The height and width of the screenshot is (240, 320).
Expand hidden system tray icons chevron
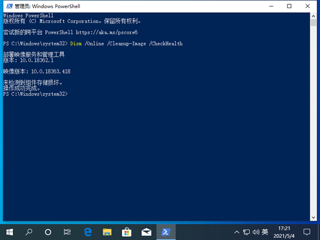click(x=237, y=232)
